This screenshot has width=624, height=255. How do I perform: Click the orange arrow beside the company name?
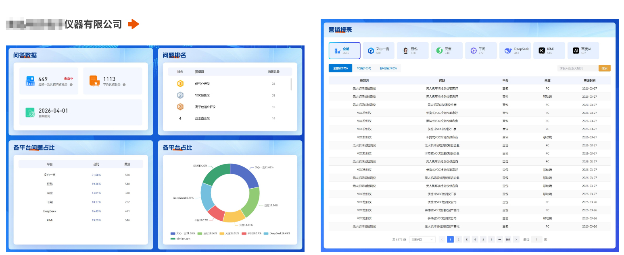pos(133,24)
